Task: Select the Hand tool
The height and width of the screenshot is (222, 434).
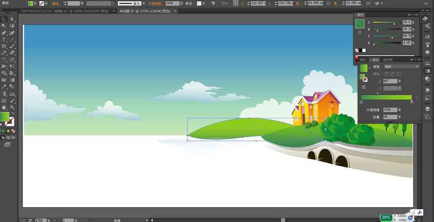Action: 4,107
